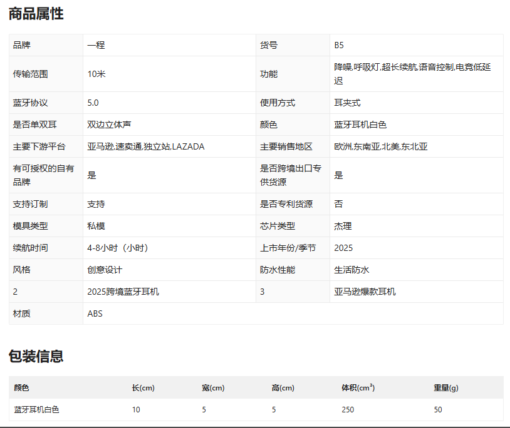Select the sales regions value 欧洲,东南亚
The height and width of the screenshot is (428, 510).
click(x=381, y=146)
